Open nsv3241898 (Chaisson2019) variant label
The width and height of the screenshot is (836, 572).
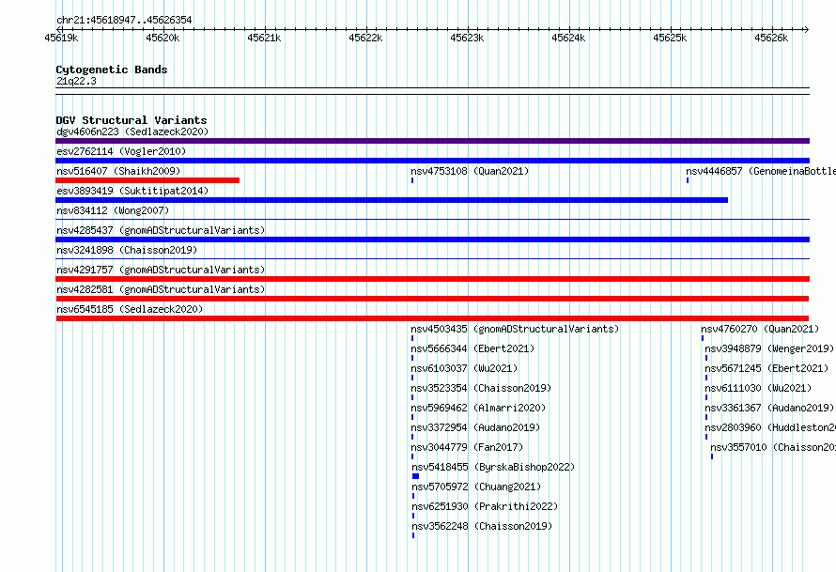click(127, 250)
